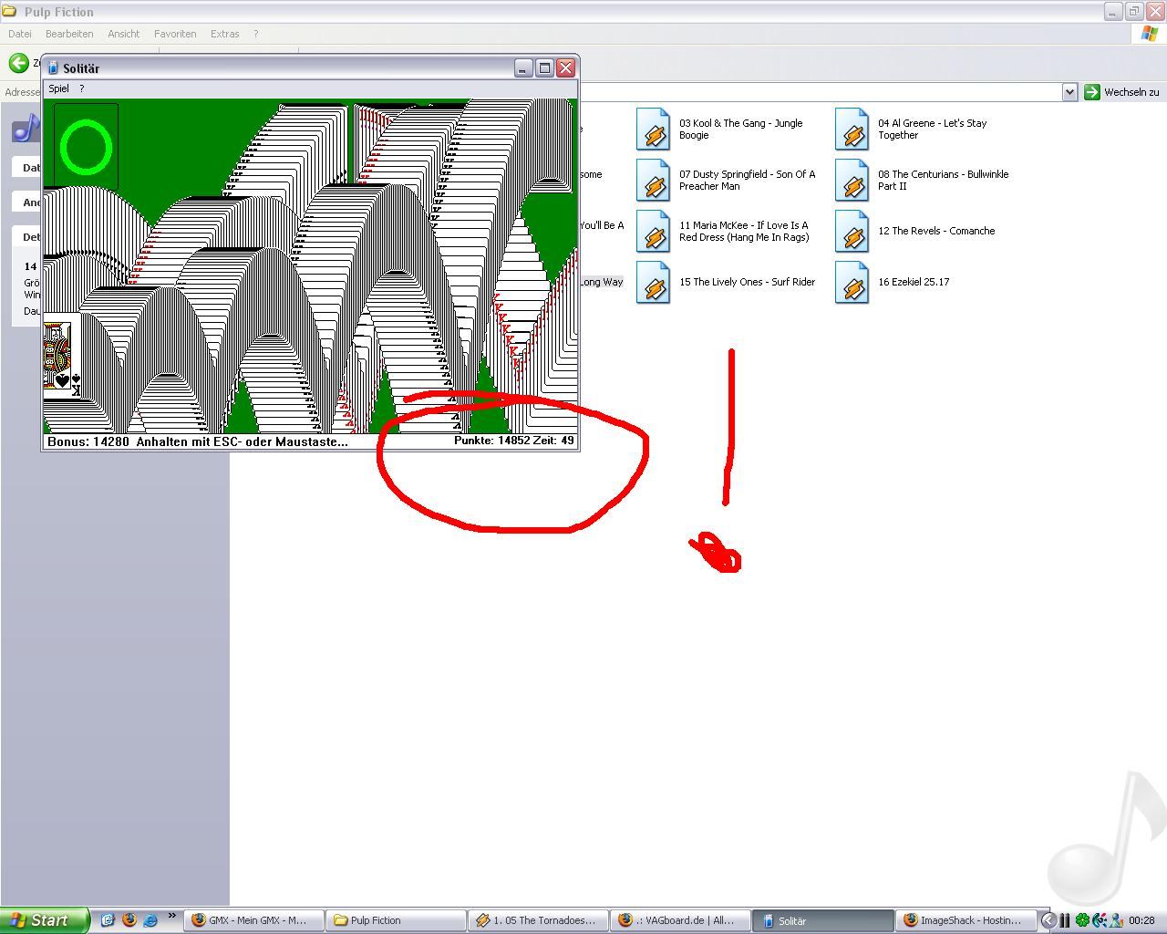Image resolution: width=1167 pixels, height=934 pixels.
Task: Click the taskbar clock showing 00:28
Action: point(1141,920)
